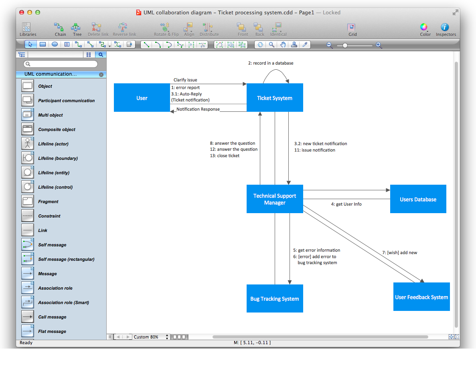Select the Users Database box
476x371 pixels.
click(x=418, y=199)
